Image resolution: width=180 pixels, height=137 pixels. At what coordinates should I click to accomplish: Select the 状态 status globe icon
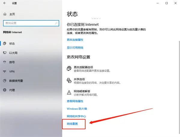click(4, 43)
